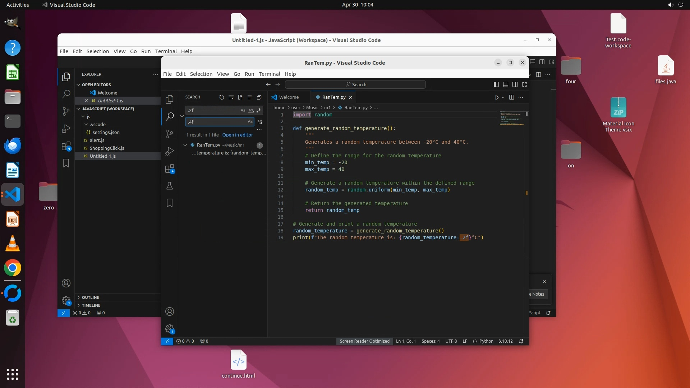Collapse all search results icon
This screenshot has height=388, width=690.
click(259, 97)
